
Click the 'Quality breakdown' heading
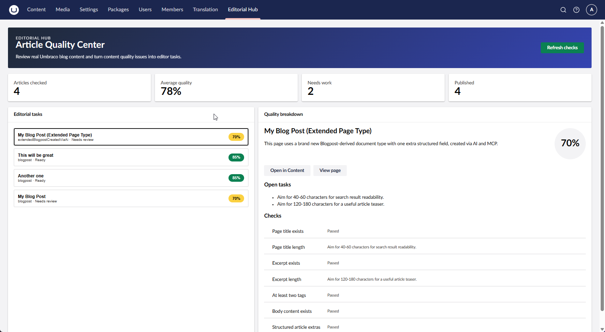[x=283, y=114]
